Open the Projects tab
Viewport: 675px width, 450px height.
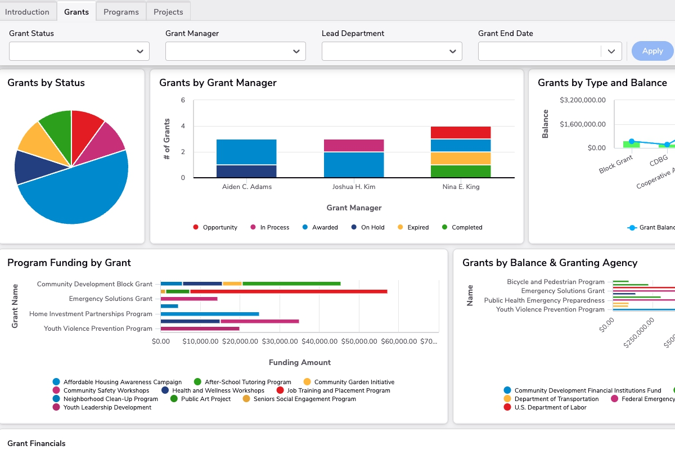pos(168,12)
